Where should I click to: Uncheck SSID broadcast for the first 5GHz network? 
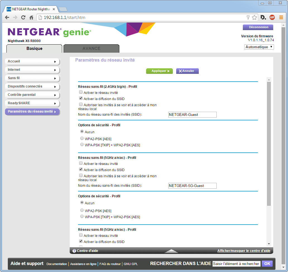click(x=81, y=169)
